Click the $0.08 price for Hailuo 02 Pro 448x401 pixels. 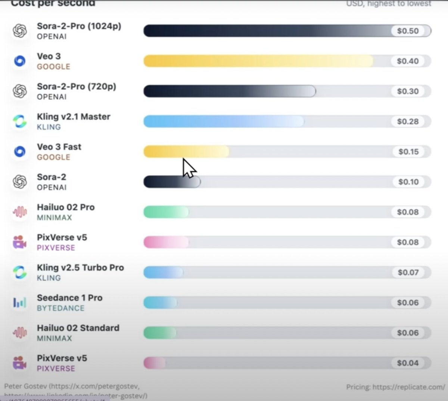408,212
